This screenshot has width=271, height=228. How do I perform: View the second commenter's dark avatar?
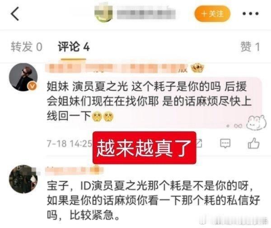coord(23,179)
